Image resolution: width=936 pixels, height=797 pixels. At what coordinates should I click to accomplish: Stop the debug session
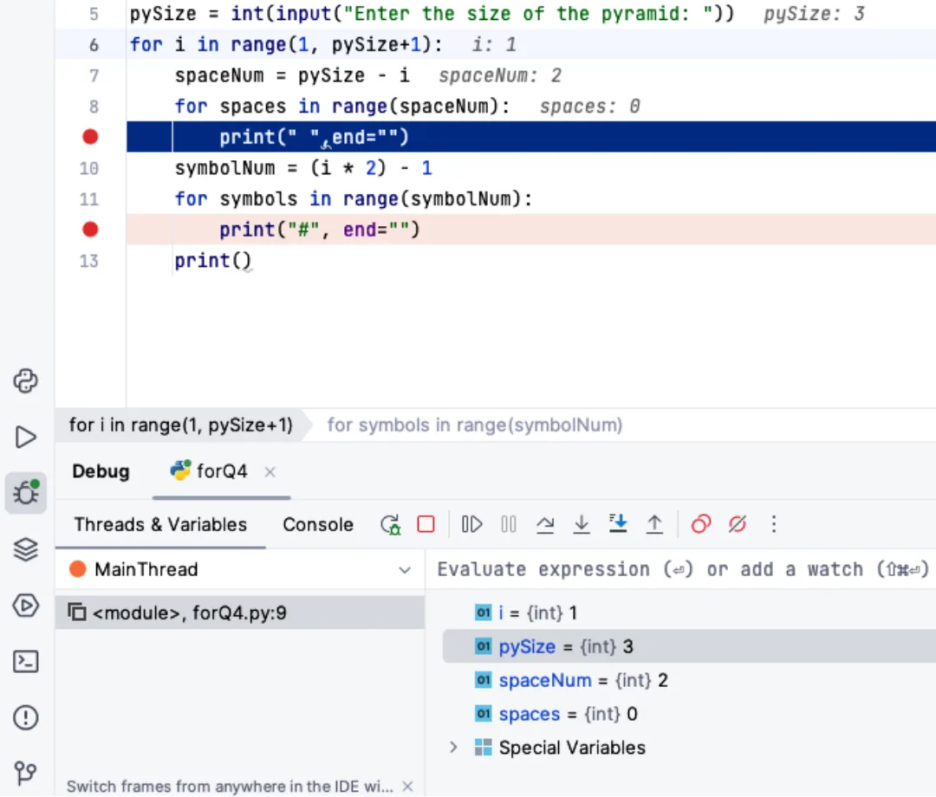426,524
